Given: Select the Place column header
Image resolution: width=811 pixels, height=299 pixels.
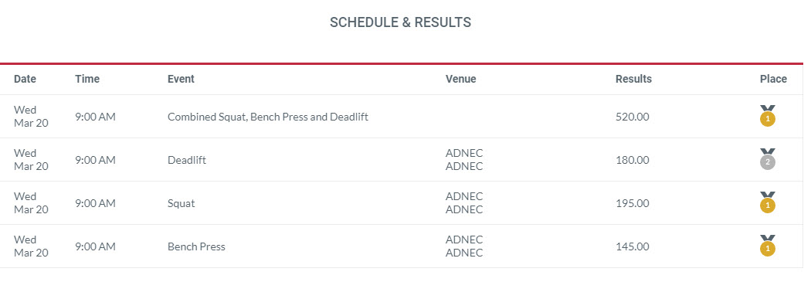Looking at the screenshot, I should point(773,79).
